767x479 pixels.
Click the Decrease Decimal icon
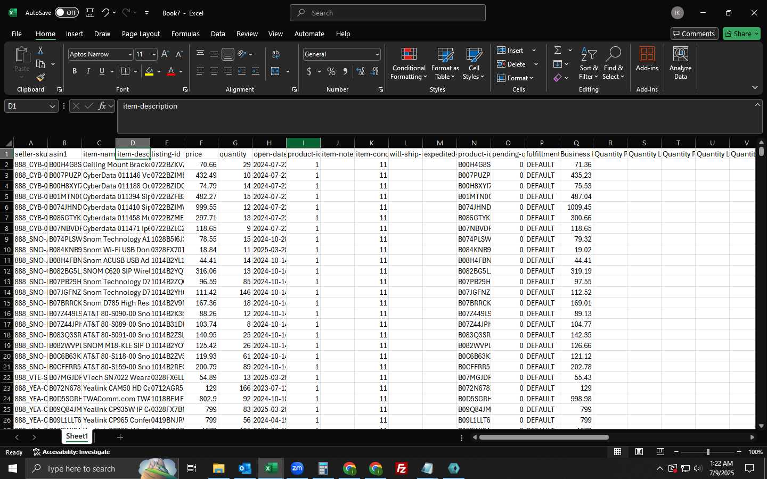coord(374,71)
